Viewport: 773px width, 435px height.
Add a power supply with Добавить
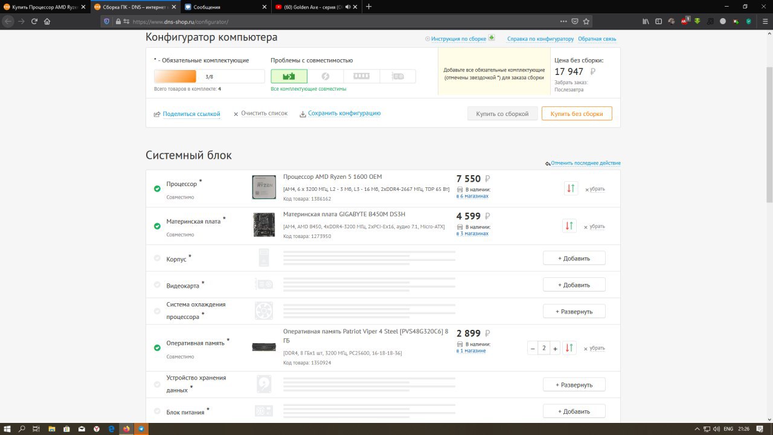(x=574, y=411)
